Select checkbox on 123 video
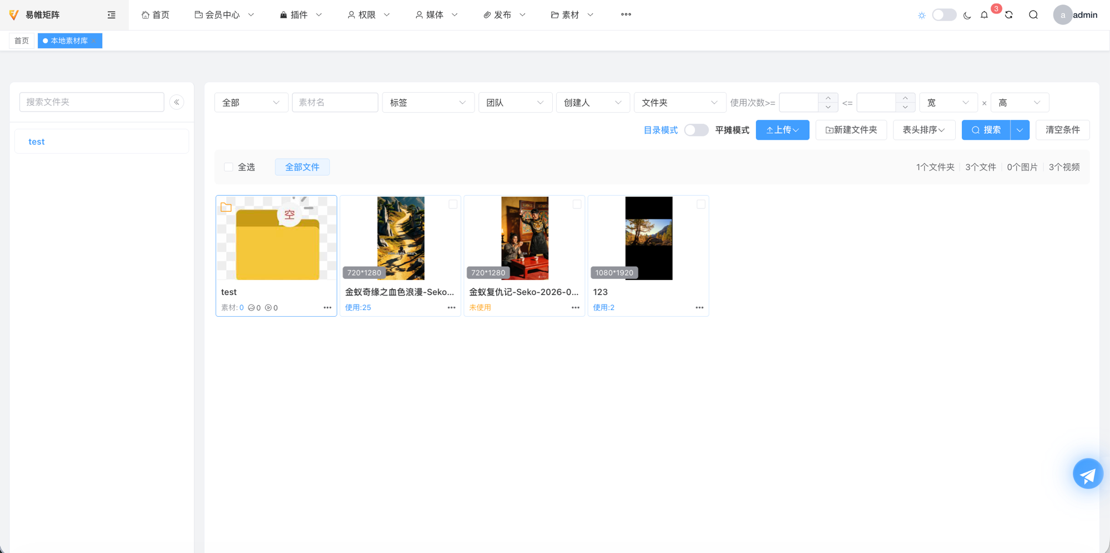1110x553 pixels. [x=701, y=204]
